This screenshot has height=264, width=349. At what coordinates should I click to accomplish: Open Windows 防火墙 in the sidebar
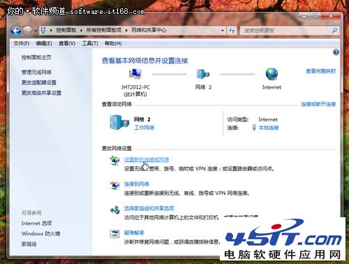point(40,233)
